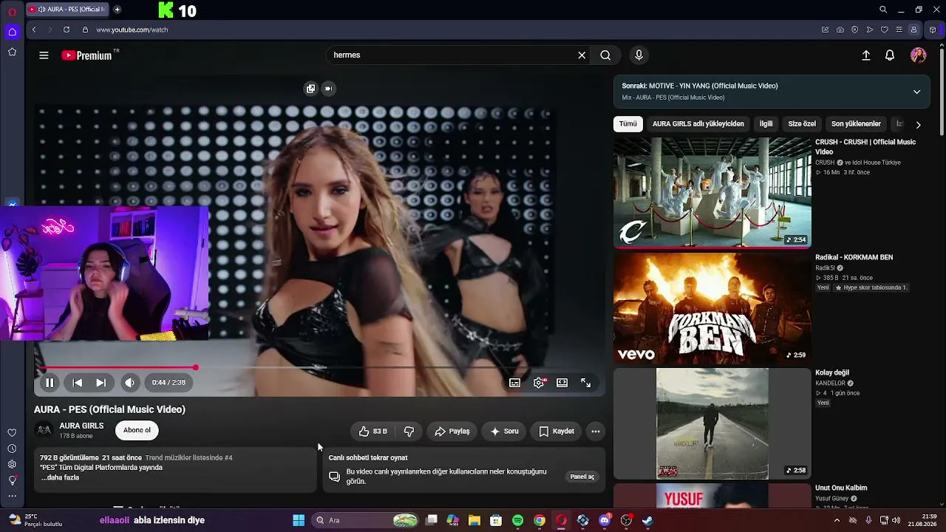The width and height of the screenshot is (946, 532).
Task: Open Opera history clock sidebar icon
Action: [12, 449]
